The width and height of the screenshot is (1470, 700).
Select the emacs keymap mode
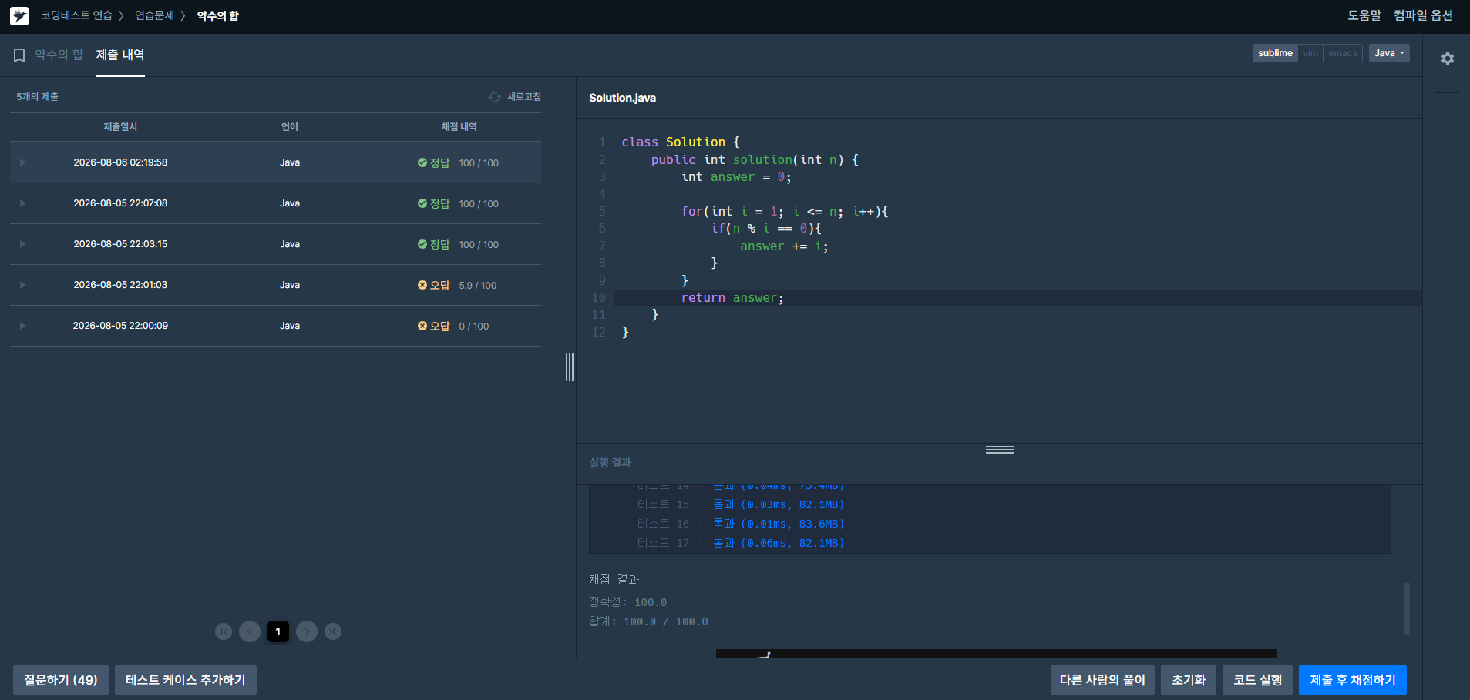click(x=1343, y=53)
